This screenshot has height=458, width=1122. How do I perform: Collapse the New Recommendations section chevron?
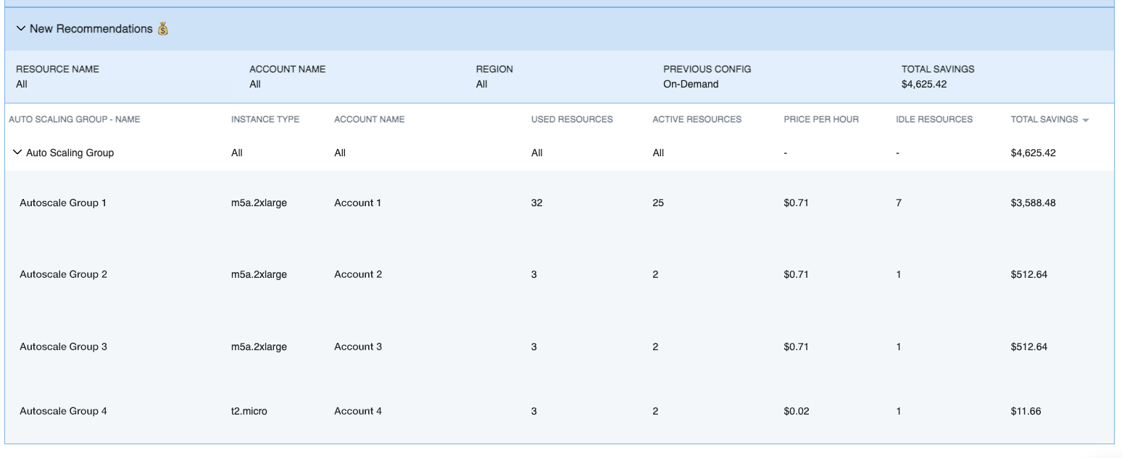coord(20,29)
